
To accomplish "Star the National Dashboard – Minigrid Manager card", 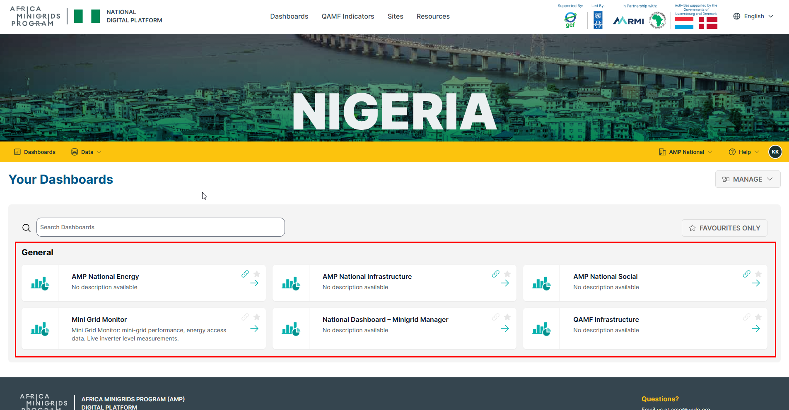I will click(x=507, y=317).
